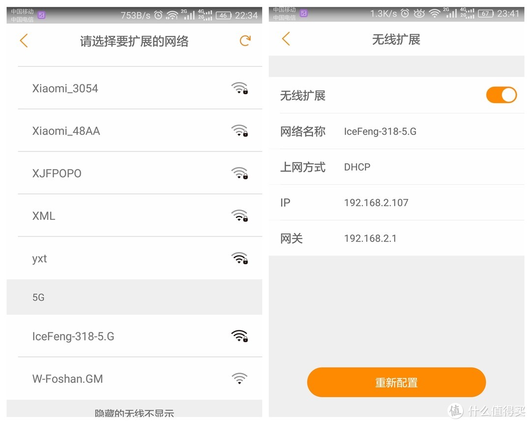Screen dimensions: 531x424
Task: Tap the back arrow on 无线扩展 page
Action: click(x=284, y=39)
